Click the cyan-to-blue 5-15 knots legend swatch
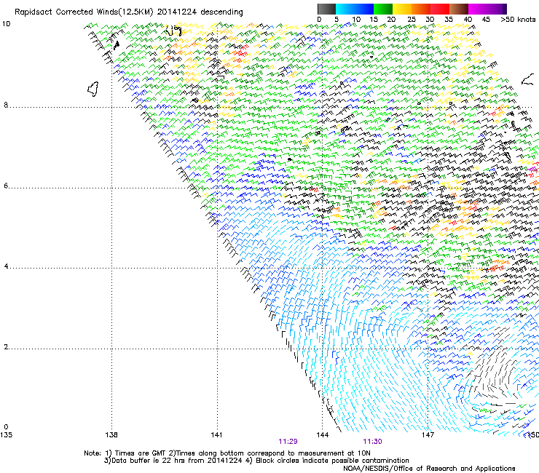The image size is (539, 473). tap(355, 9)
